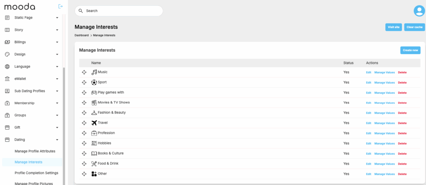This screenshot has height=185, width=426.
Task: Select Profile Completion Settings in sidebar
Action: 36,173
